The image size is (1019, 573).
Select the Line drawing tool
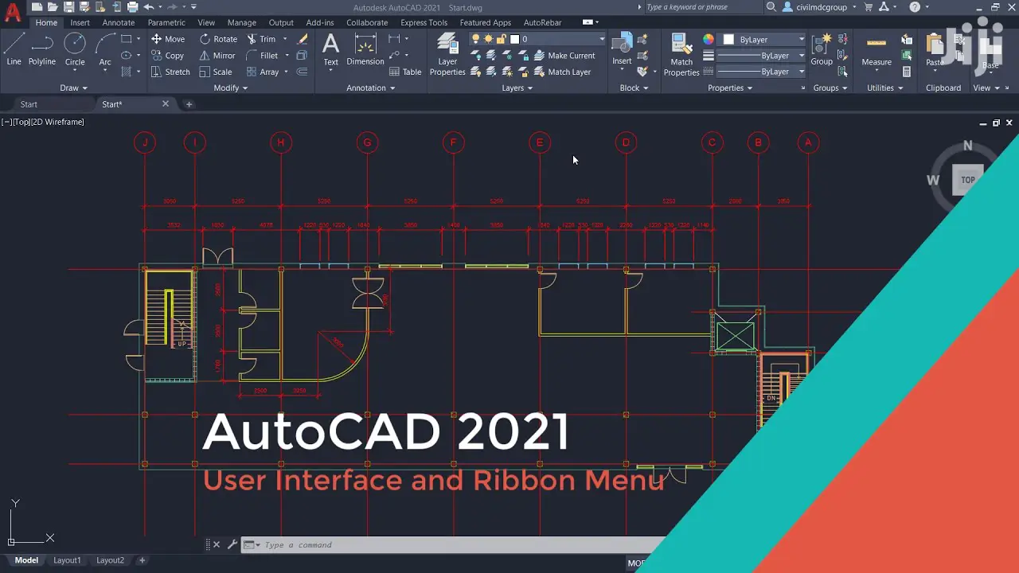[14, 49]
